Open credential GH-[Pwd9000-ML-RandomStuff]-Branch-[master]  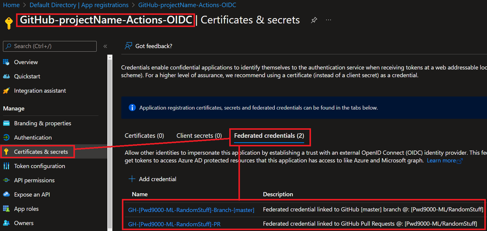coord(191,210)
